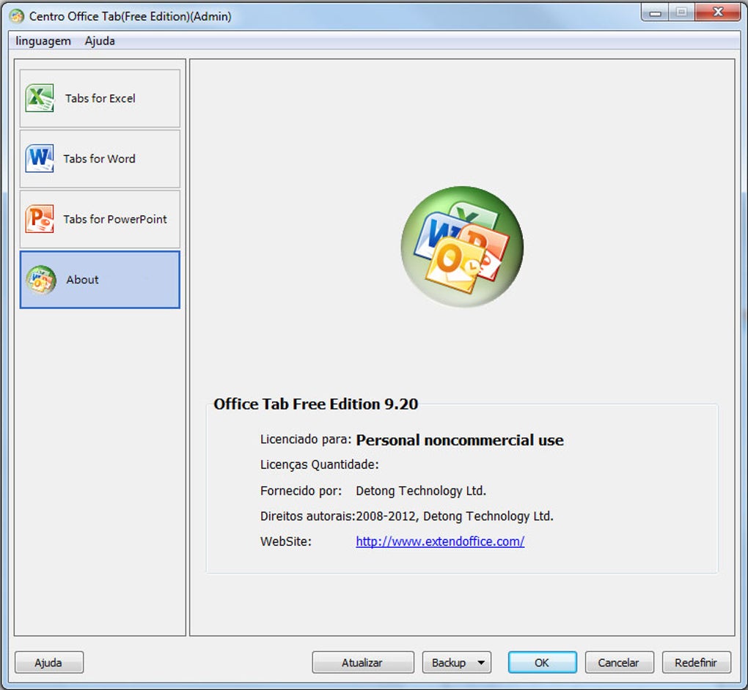The width and height of the screenshot is (748, 690).
Task: Click the Cancelar button
Action: [x=619, y=662]
